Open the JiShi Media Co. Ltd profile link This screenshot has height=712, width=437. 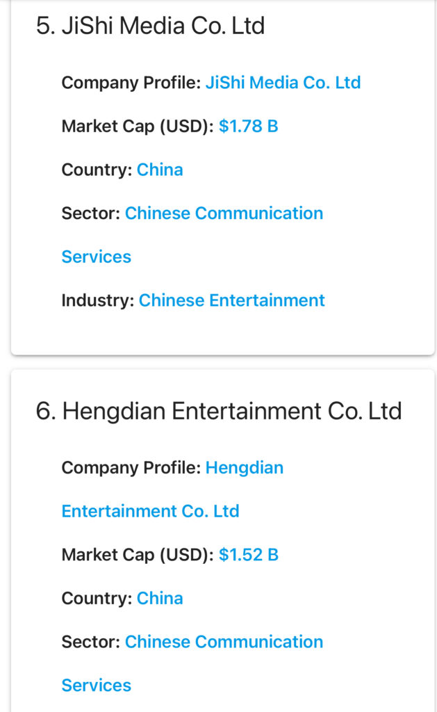tap(283, 83)
